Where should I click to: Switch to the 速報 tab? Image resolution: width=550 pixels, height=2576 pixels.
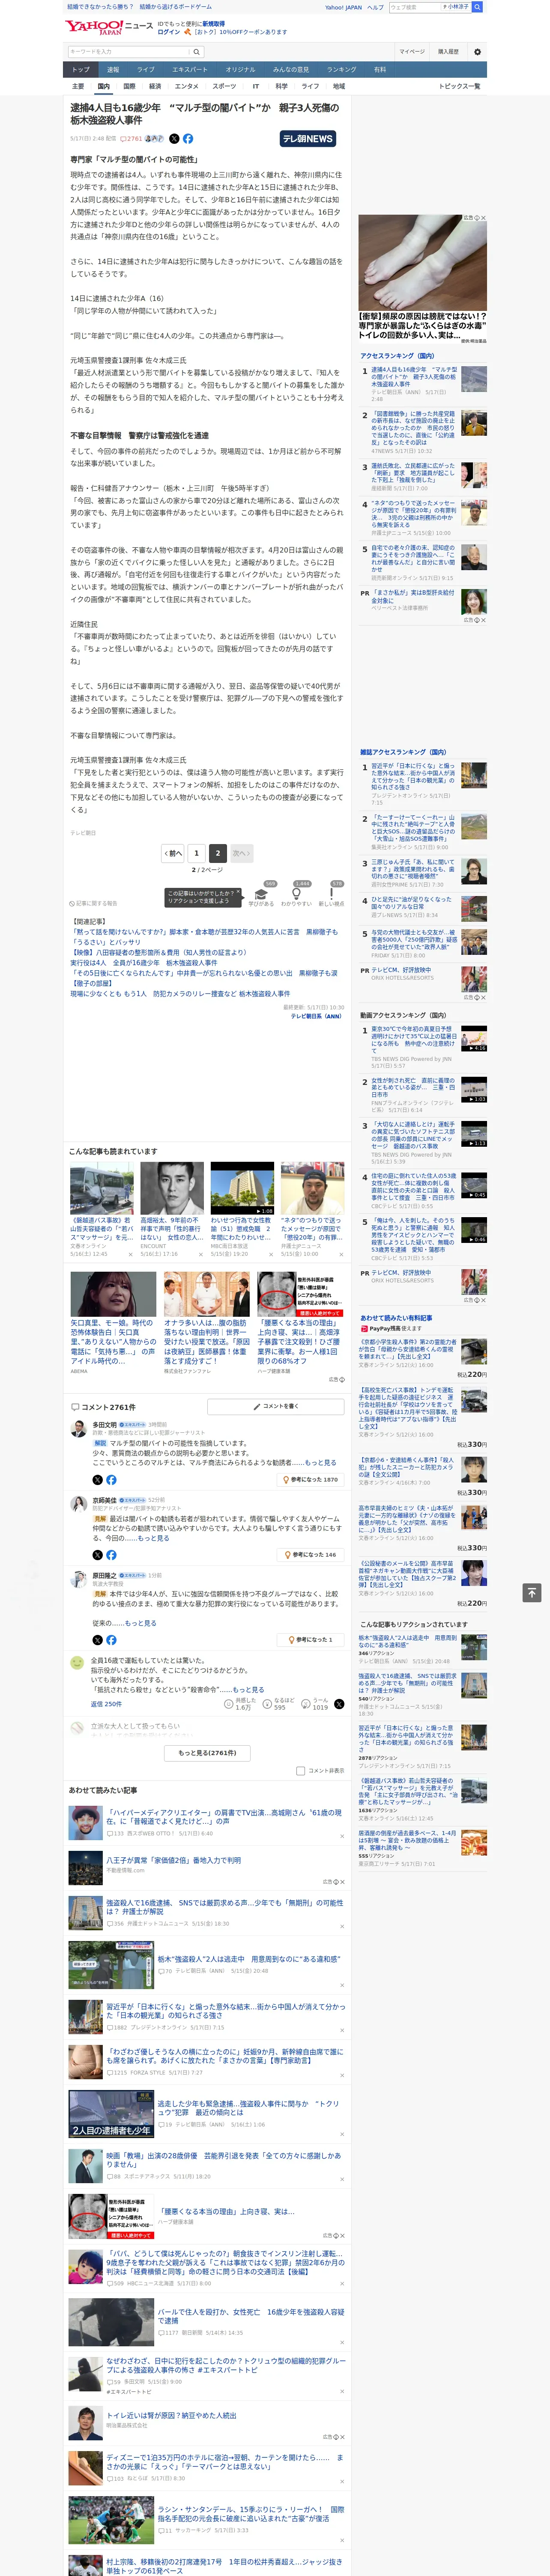coord(113,70)
